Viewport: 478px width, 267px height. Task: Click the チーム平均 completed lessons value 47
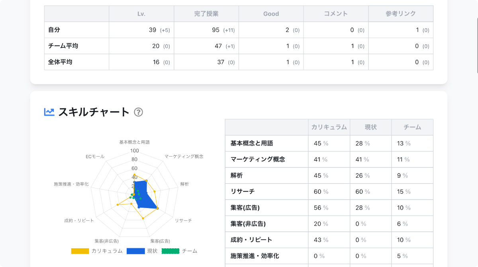click(218, 46)
